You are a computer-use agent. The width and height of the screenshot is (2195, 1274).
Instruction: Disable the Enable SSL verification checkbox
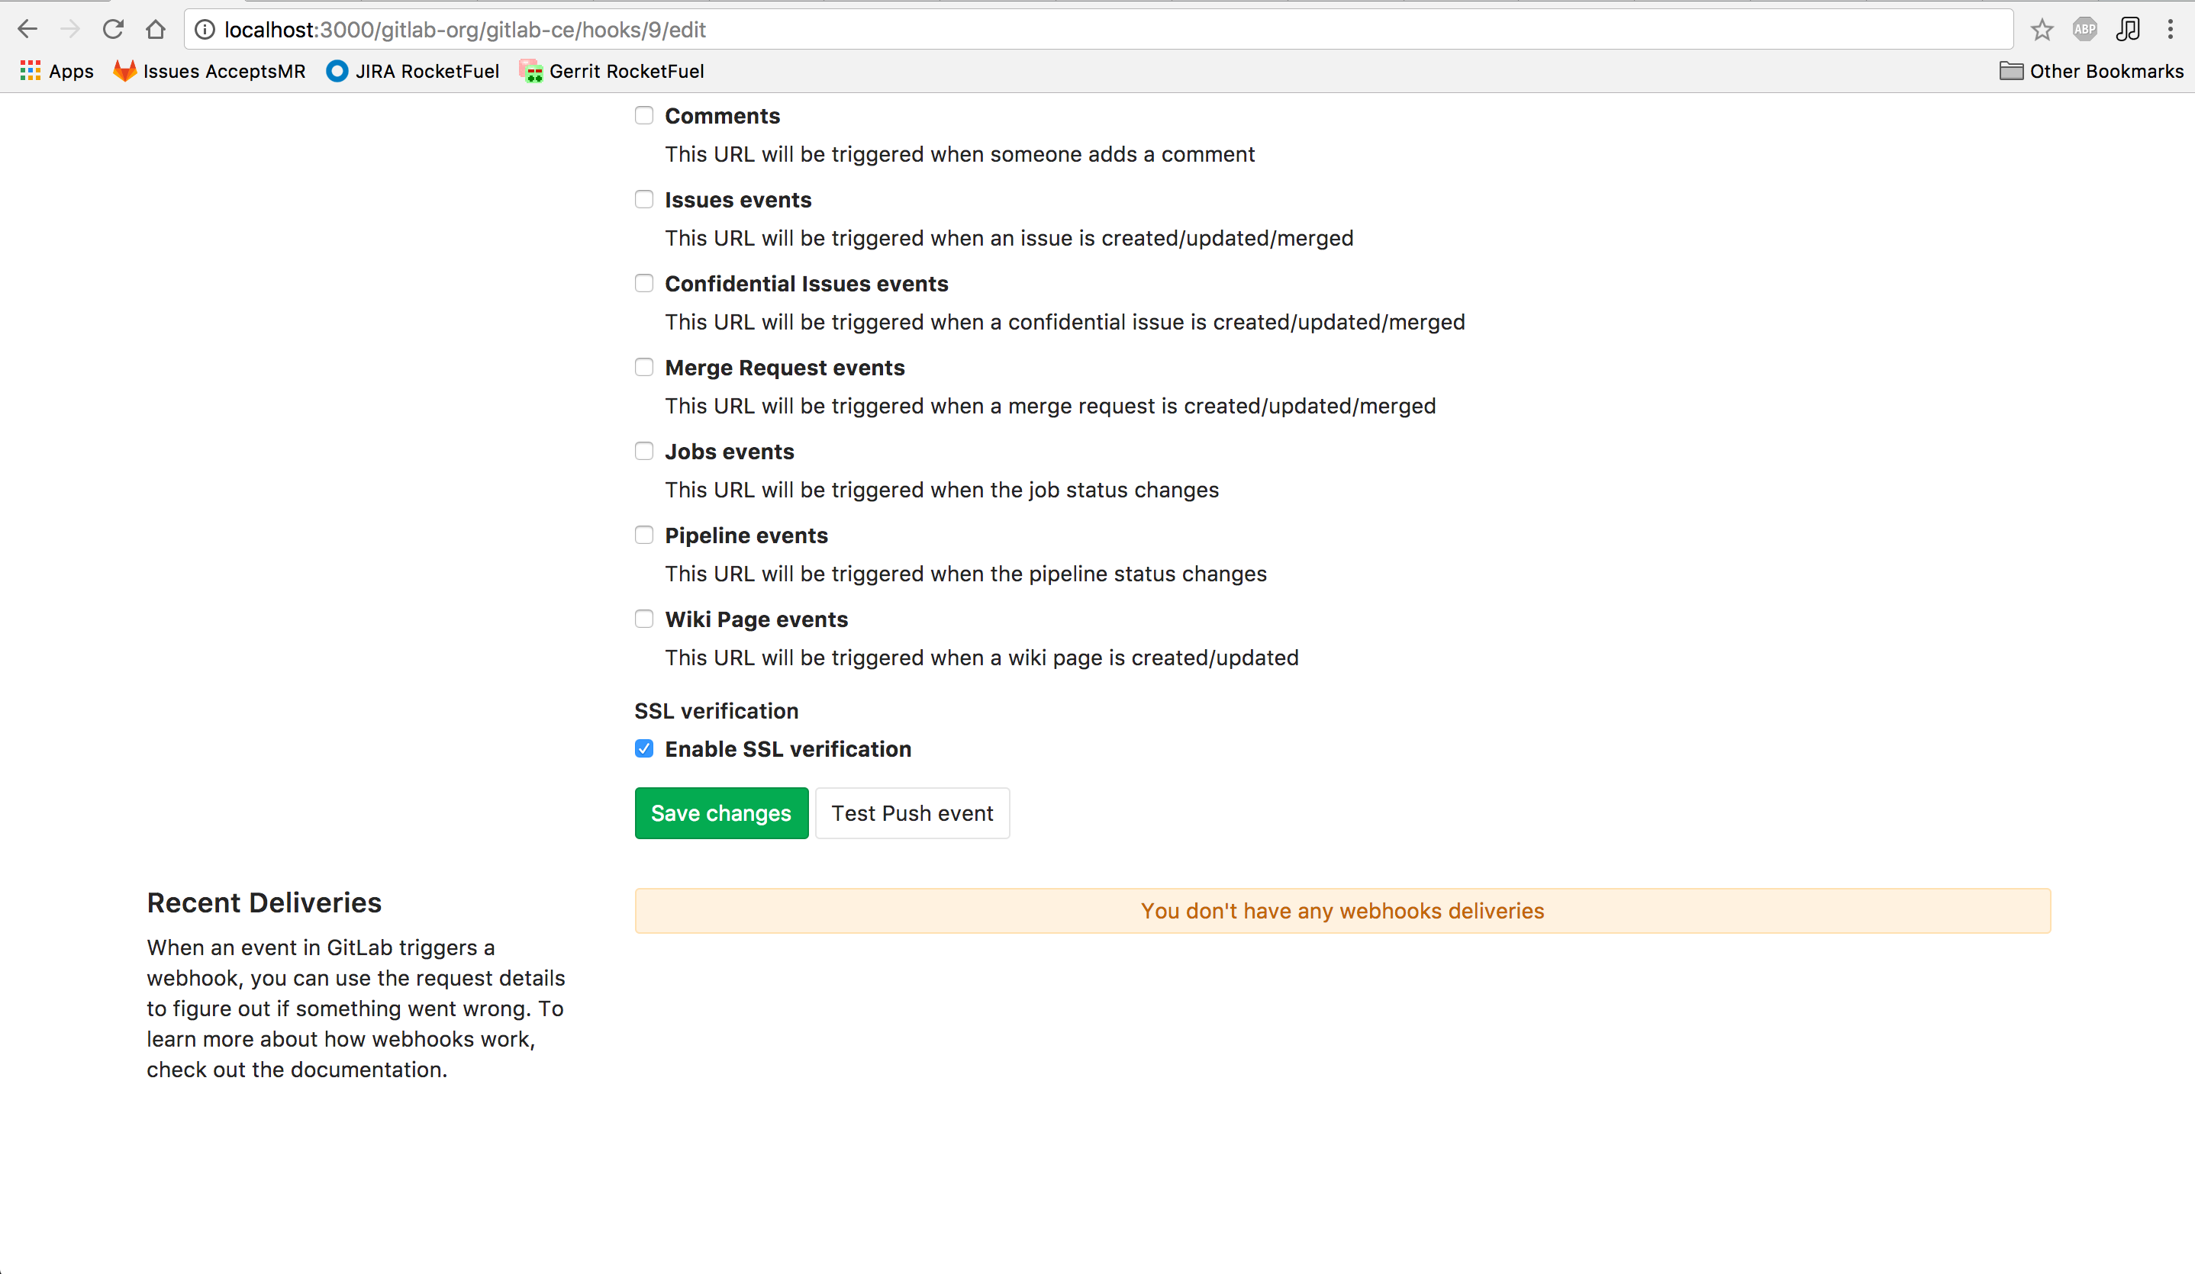coord(643,749)
